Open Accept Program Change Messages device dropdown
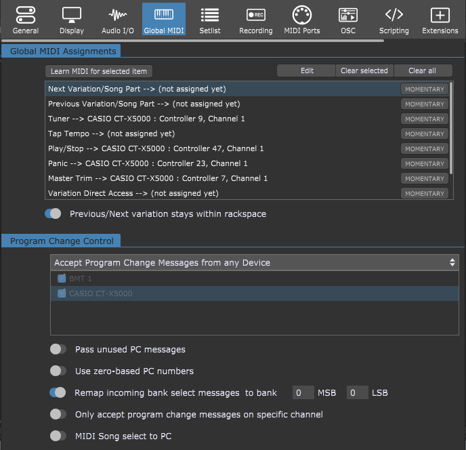This screenshot has height=450, width=466. click(255, 263)
